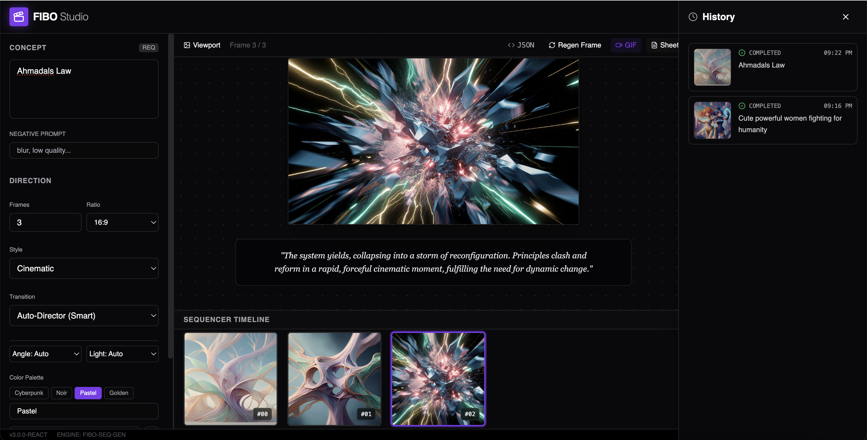Export the sequence as GIF
Screen dimensions: 867x440
point(626,45)
